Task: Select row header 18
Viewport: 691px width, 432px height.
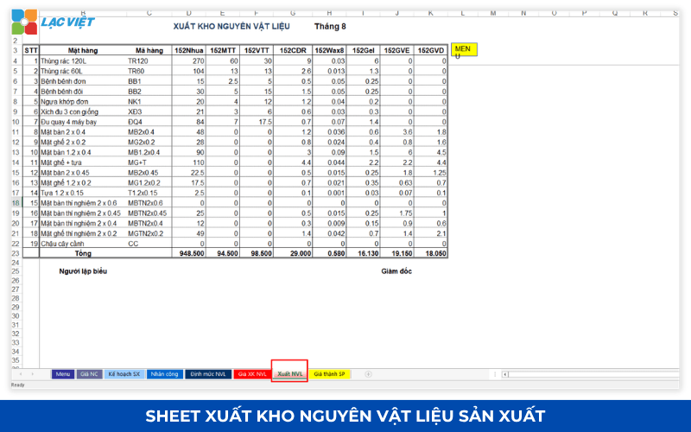Action: [16, 203]
